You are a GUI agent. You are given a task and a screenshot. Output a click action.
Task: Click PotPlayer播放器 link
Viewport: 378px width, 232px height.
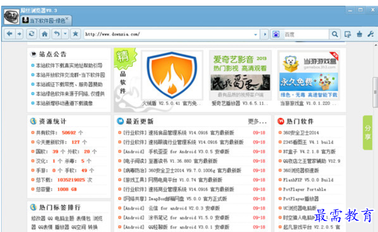pyautogui.click(x=301, y=199)
